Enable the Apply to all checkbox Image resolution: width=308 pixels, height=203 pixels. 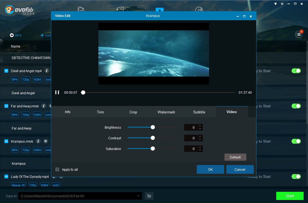57,169
